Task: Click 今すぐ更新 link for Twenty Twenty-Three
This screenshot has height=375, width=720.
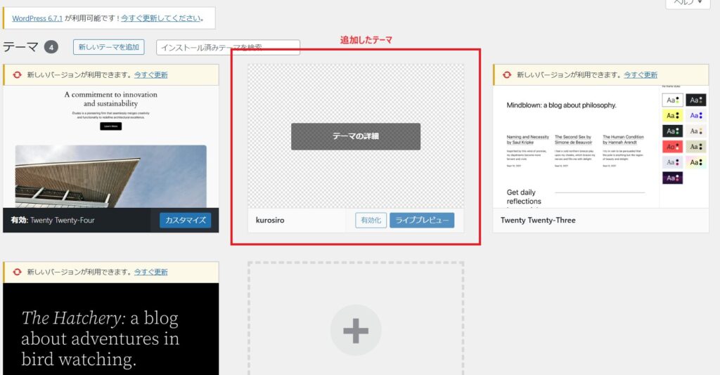Action: (641, 75)
